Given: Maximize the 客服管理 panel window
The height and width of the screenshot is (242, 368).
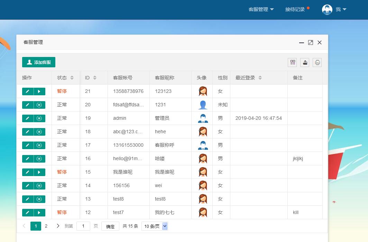Looking at the screenshot, I should [x=311, y=42].
